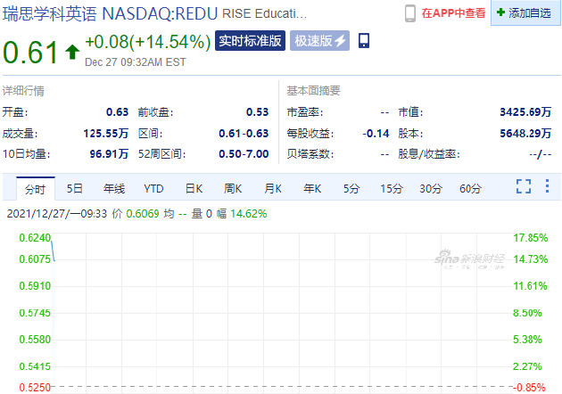Select the 分时 chart tab
This screenshot has width=562, height=394.
35,188
